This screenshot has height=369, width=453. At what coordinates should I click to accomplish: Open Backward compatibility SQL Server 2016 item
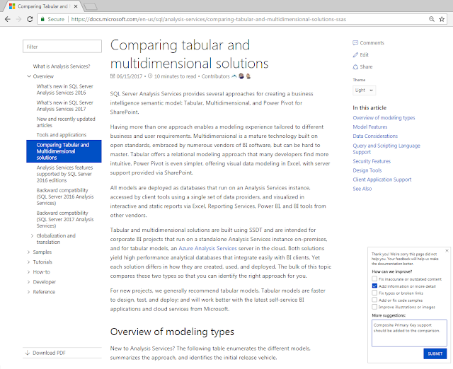point(65,197)
